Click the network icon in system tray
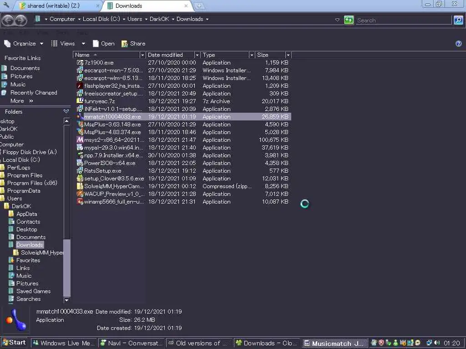Screen dimensions: 466x349 pyautogui.click(x=429, y=343)
